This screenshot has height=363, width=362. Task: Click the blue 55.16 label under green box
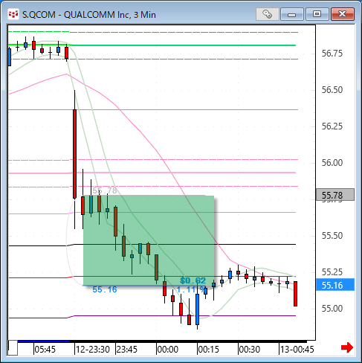[x=105, y=289]
